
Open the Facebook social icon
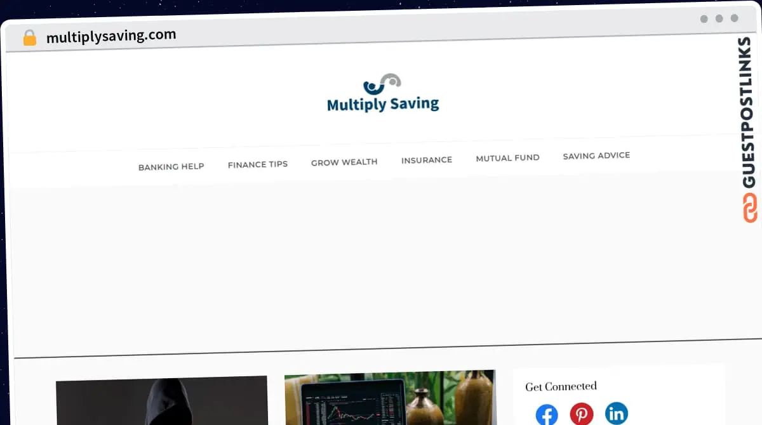pyautogui.click(x=547, y=415)
